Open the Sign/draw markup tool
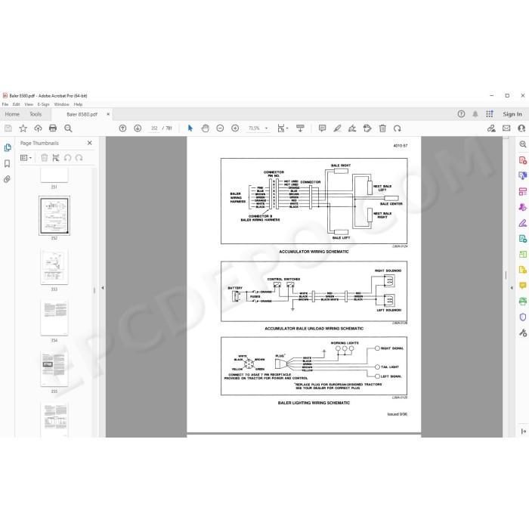This screenshot has width=529, height=529. (352, 128)
